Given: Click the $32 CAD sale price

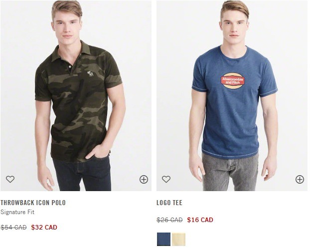Looking at the screenshot, I should pyautogui.click(x=44, y=227).
